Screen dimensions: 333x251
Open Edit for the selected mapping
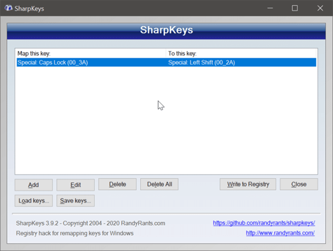(x=75, y=184)
